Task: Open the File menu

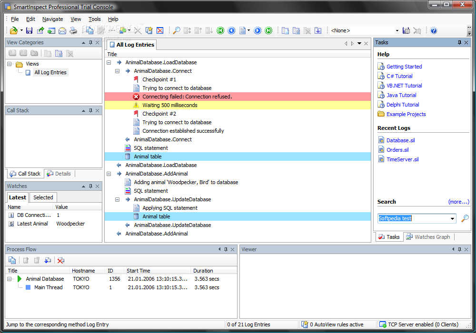Action: click(15, 19)
